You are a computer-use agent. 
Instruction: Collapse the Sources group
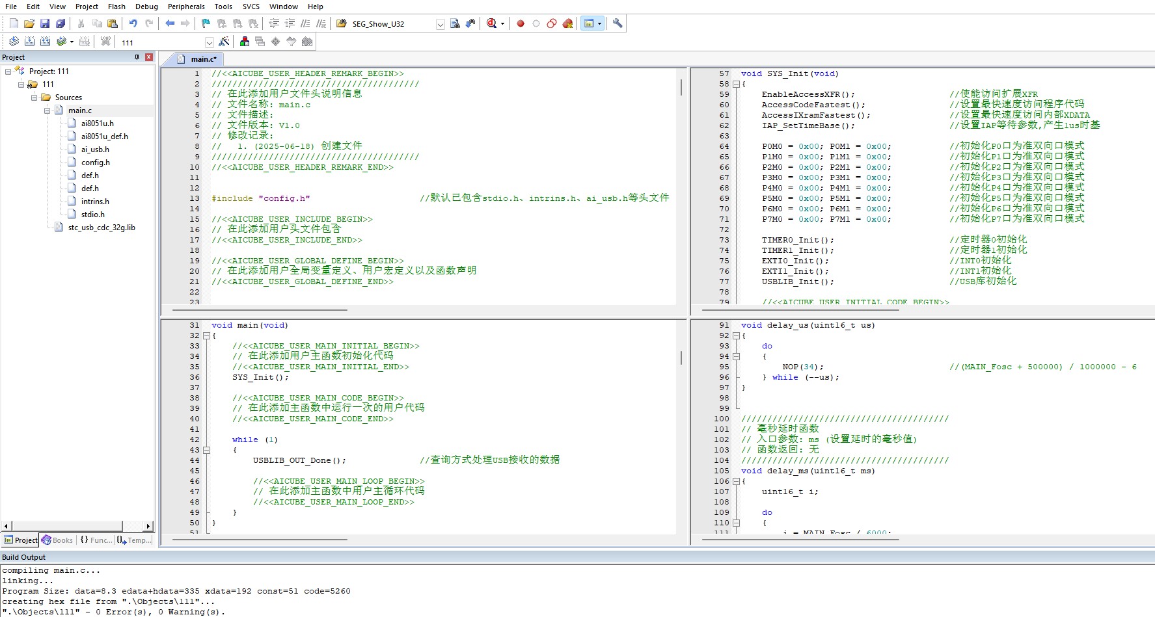point(34,98)
